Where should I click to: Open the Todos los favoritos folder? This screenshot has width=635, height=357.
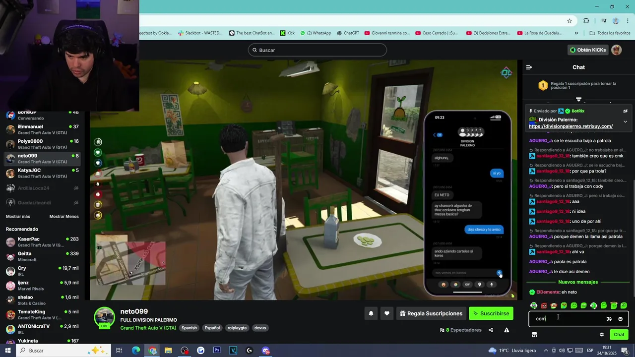610,33
